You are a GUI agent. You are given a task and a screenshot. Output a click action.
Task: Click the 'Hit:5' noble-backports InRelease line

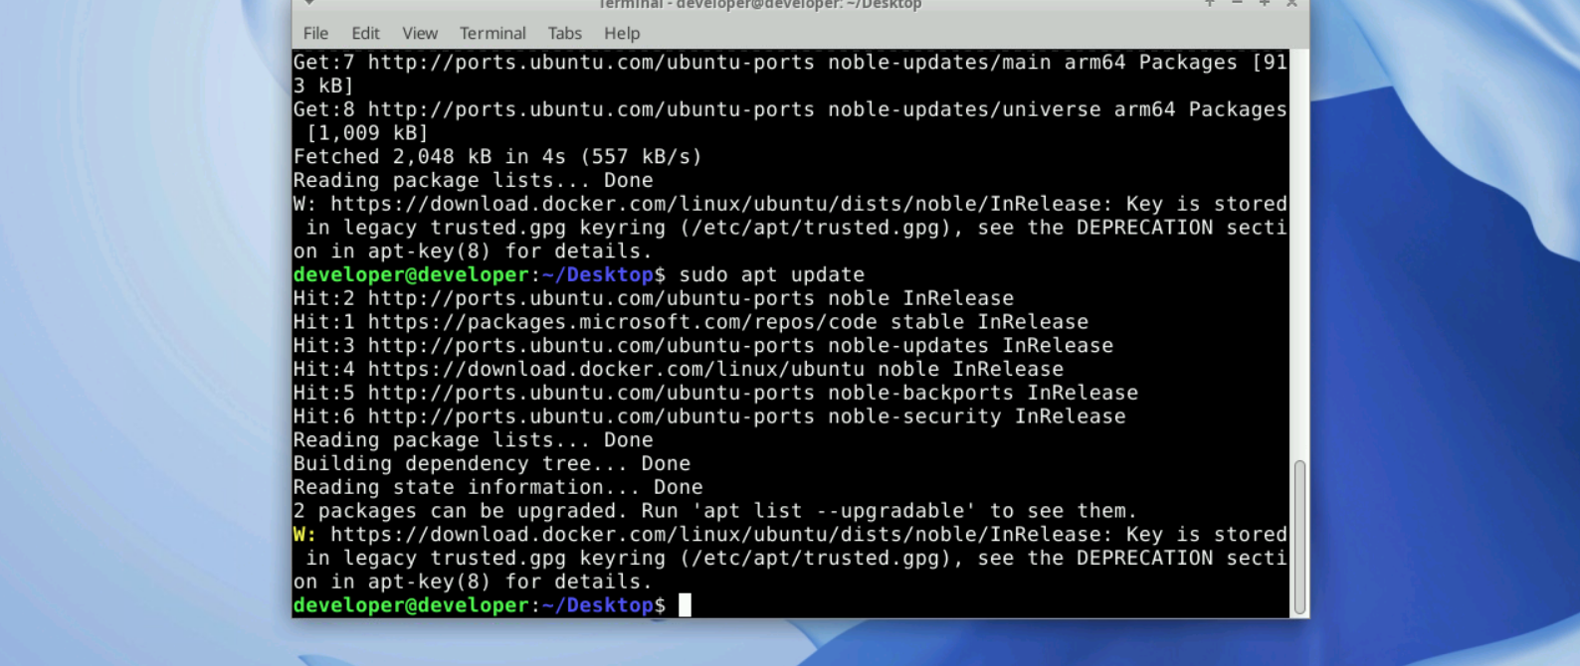[715, 393]
